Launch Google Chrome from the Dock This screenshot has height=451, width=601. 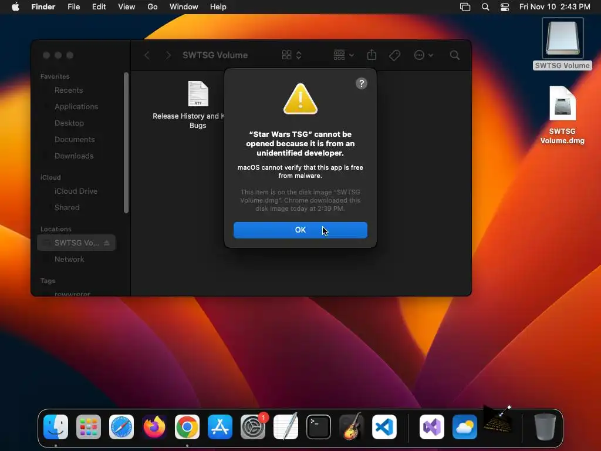[x=187, y=427]
